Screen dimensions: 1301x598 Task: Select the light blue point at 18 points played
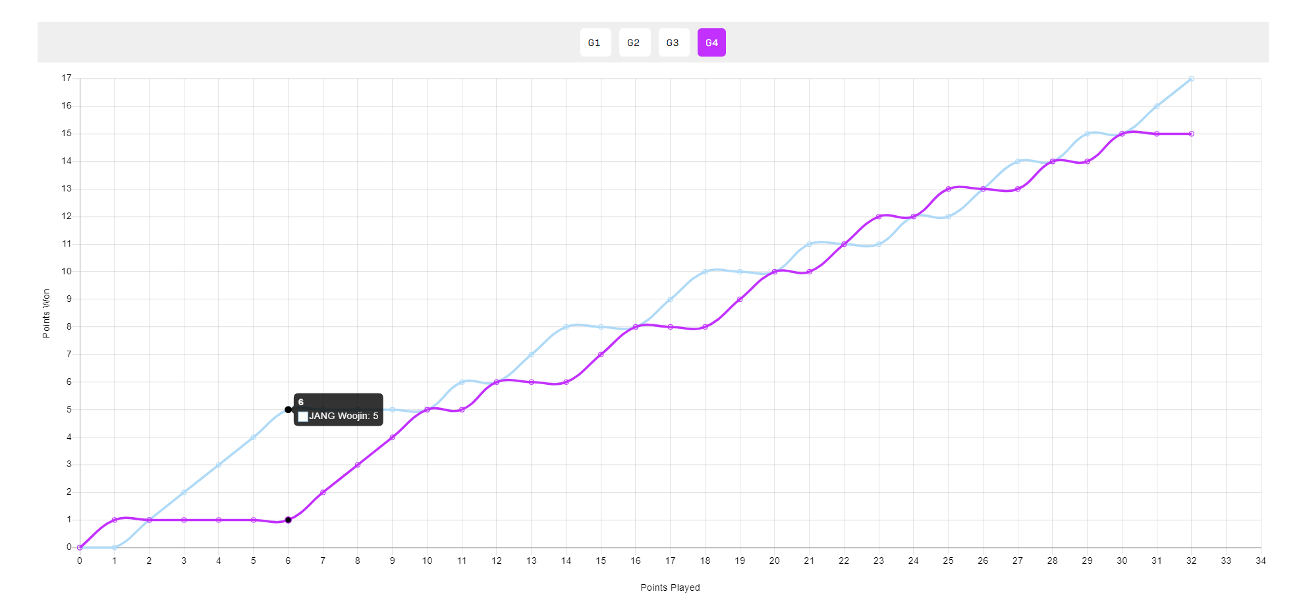[705, 272]
